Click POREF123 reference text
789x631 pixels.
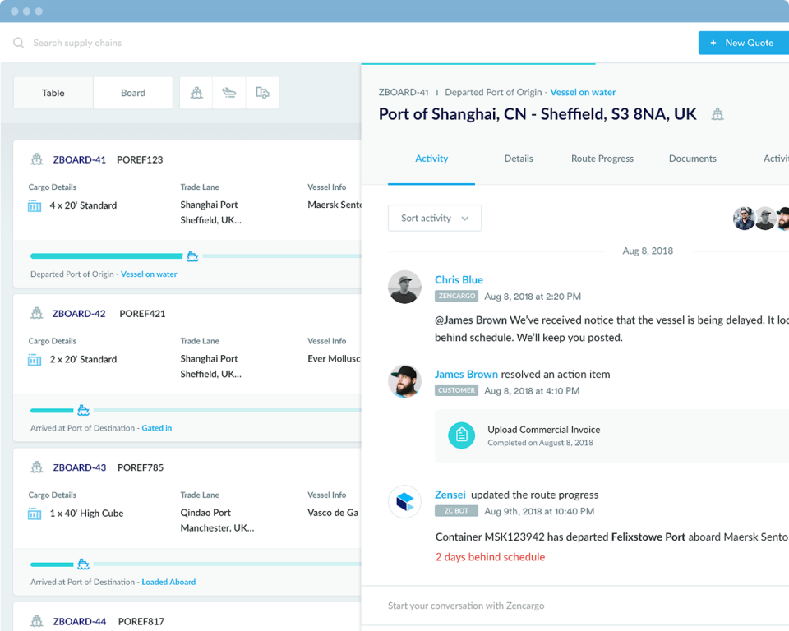pyautogui.click(x=140, y=159)
